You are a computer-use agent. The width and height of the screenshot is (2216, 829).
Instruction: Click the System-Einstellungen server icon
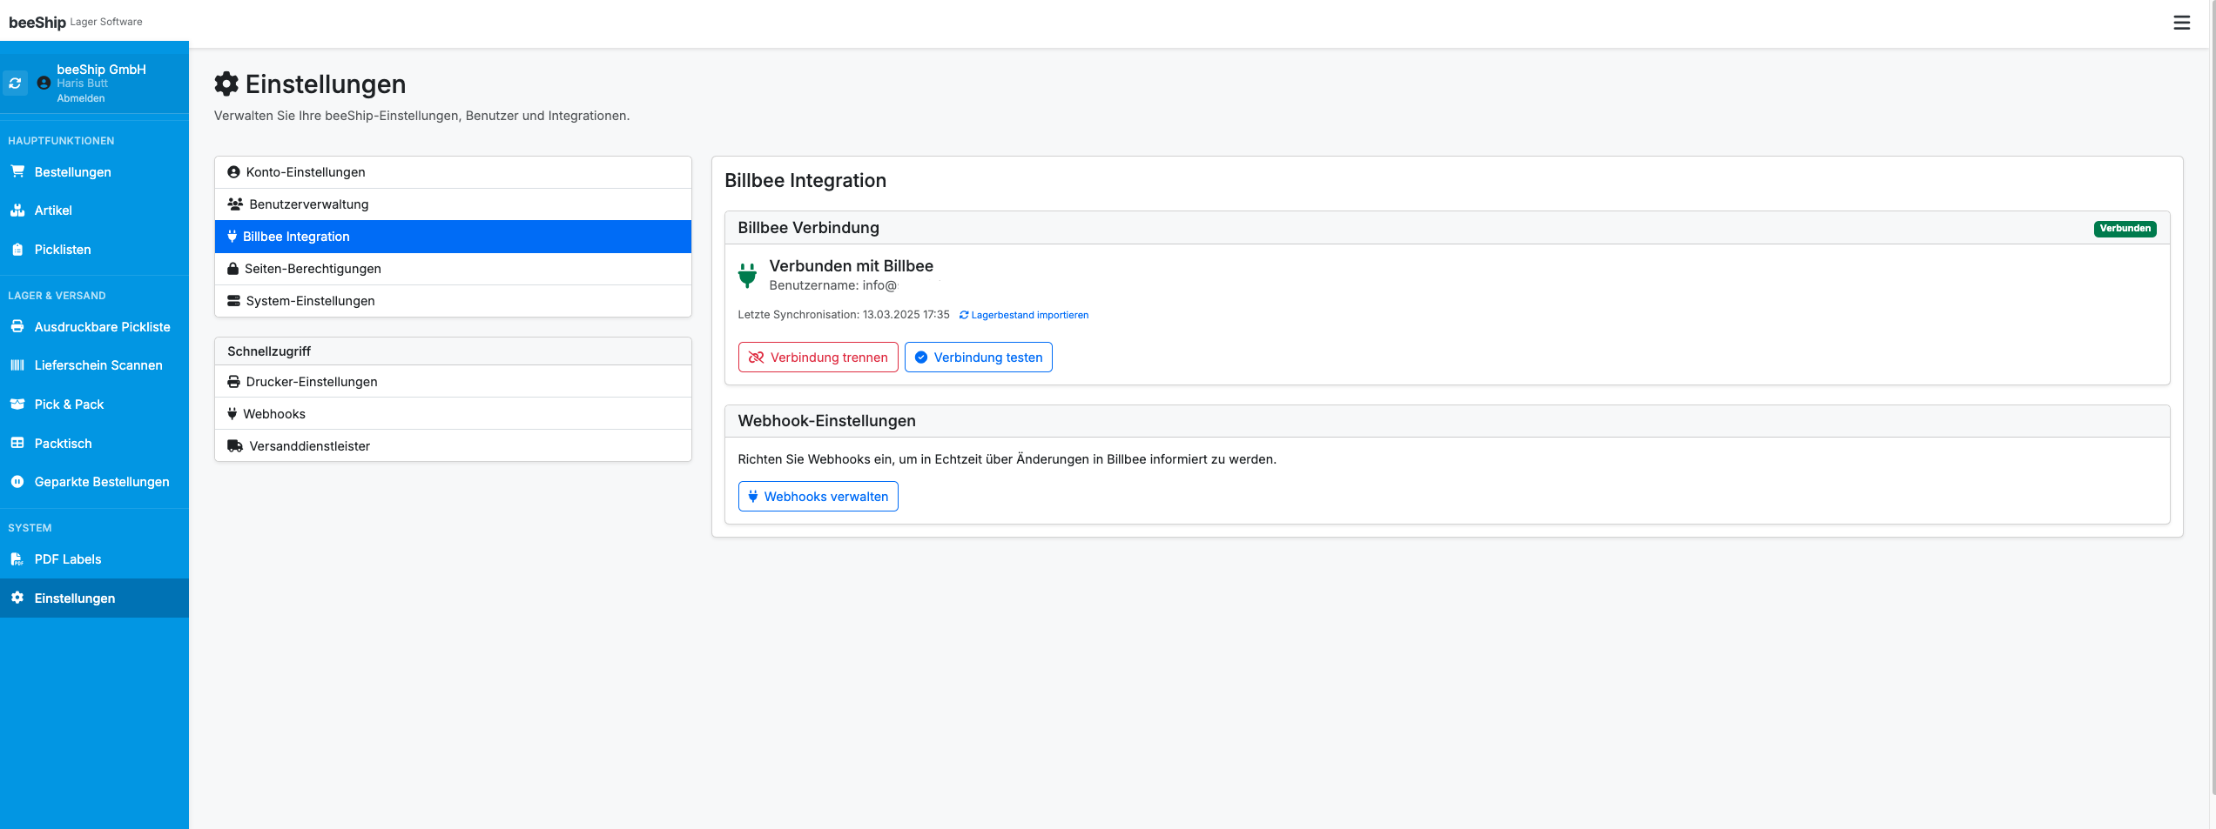click(233, 301)
